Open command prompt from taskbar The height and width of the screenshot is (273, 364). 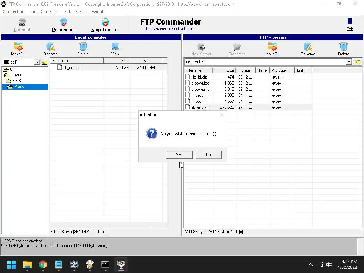(105, 264)
